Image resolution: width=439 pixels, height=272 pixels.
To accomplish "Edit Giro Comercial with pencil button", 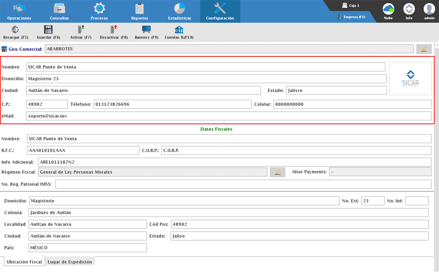I will tap(424, 49).
